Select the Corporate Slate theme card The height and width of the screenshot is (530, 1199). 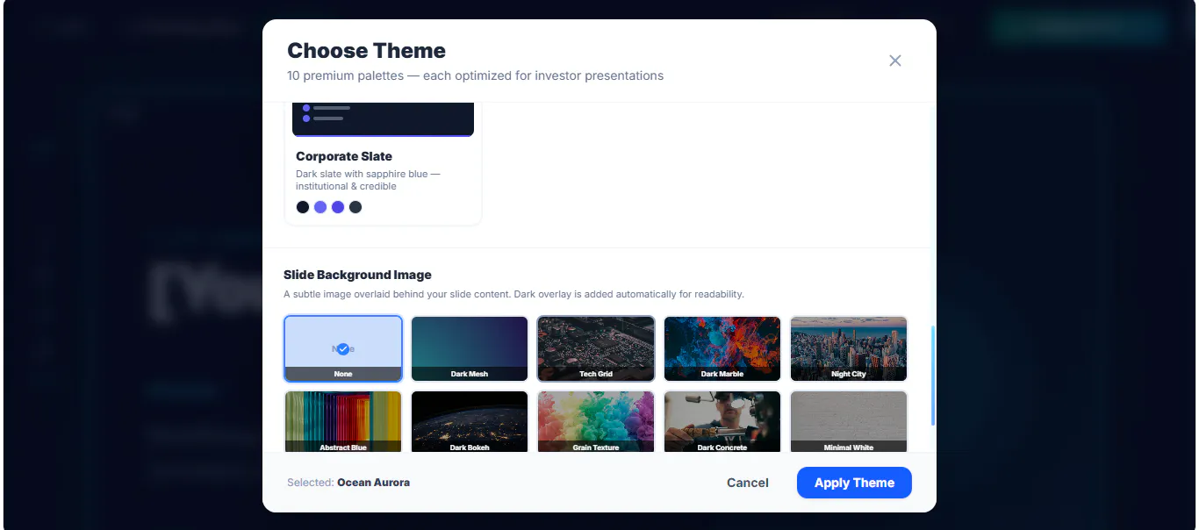pos(383,164)
